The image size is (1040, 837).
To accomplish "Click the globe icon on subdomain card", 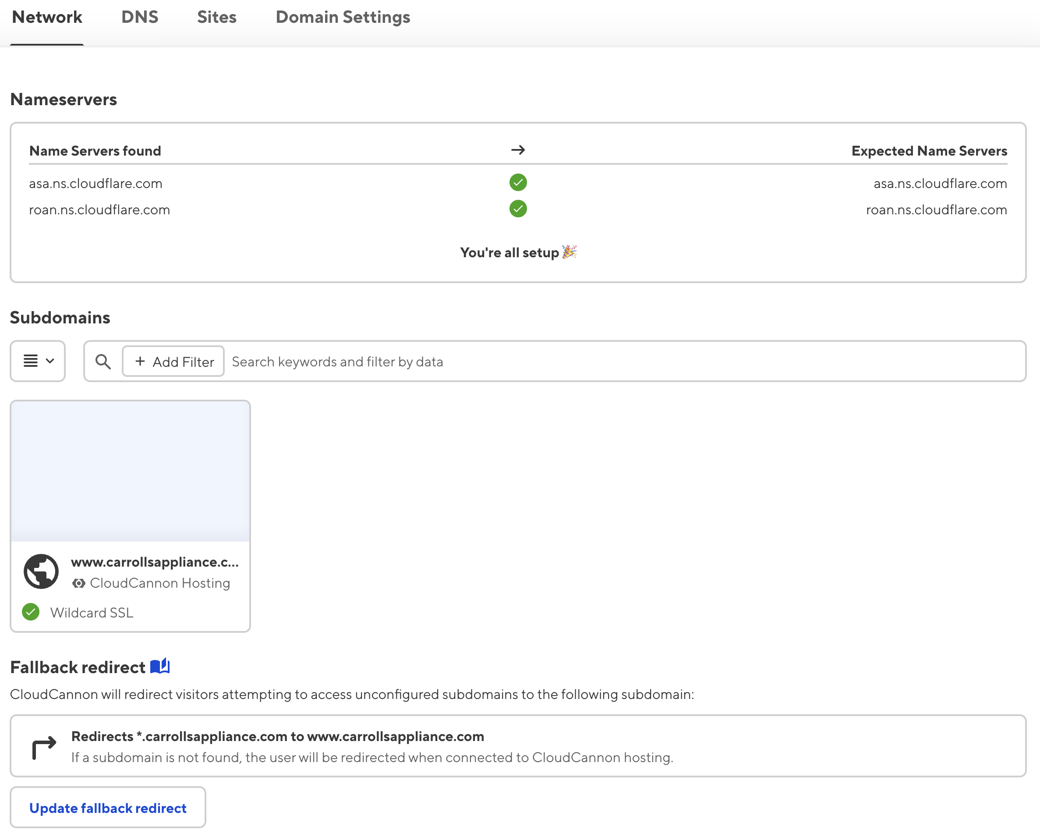I will [x=42, y=571].
